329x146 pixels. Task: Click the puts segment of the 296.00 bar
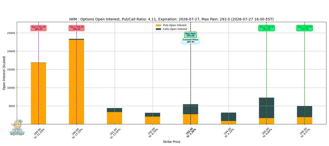tap(305, 121)
